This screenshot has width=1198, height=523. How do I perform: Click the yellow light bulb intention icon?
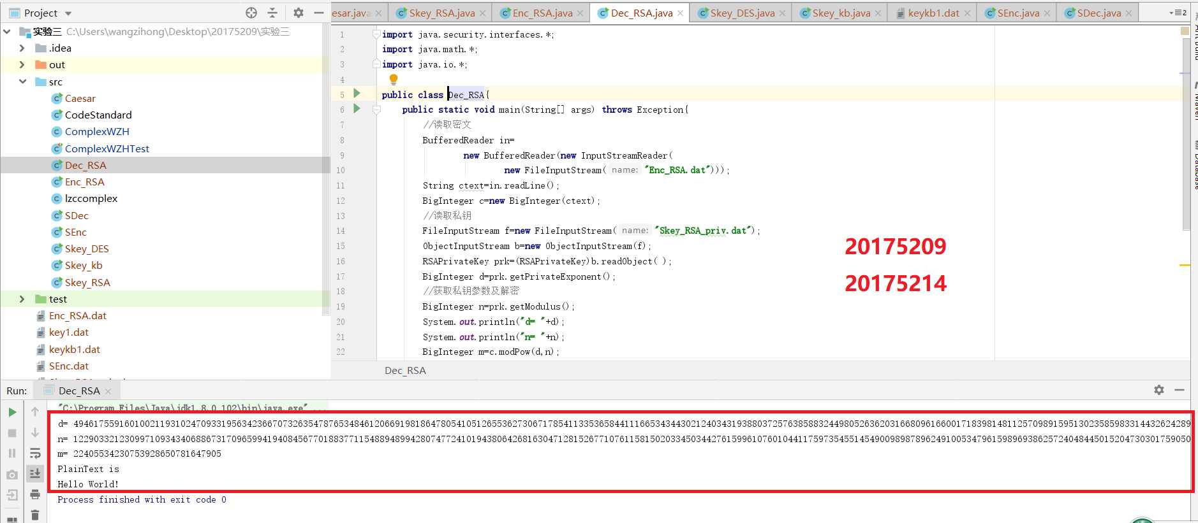coord(394,79)
